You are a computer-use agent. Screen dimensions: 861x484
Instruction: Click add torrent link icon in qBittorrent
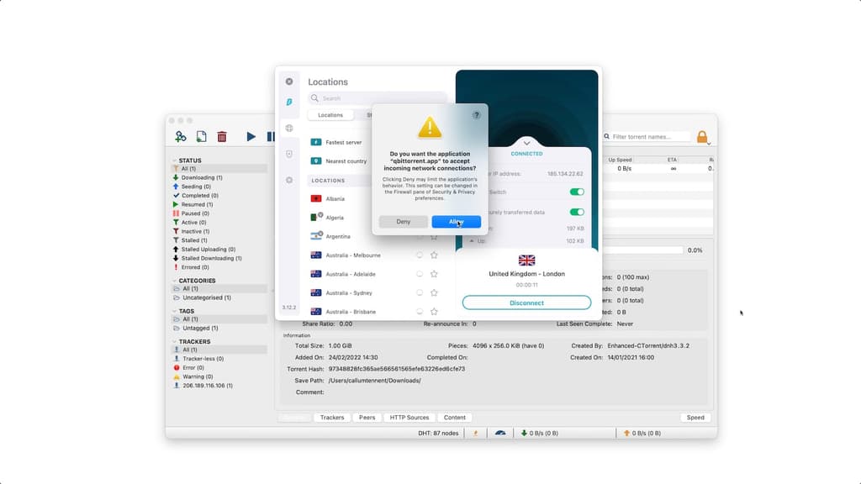181,136
